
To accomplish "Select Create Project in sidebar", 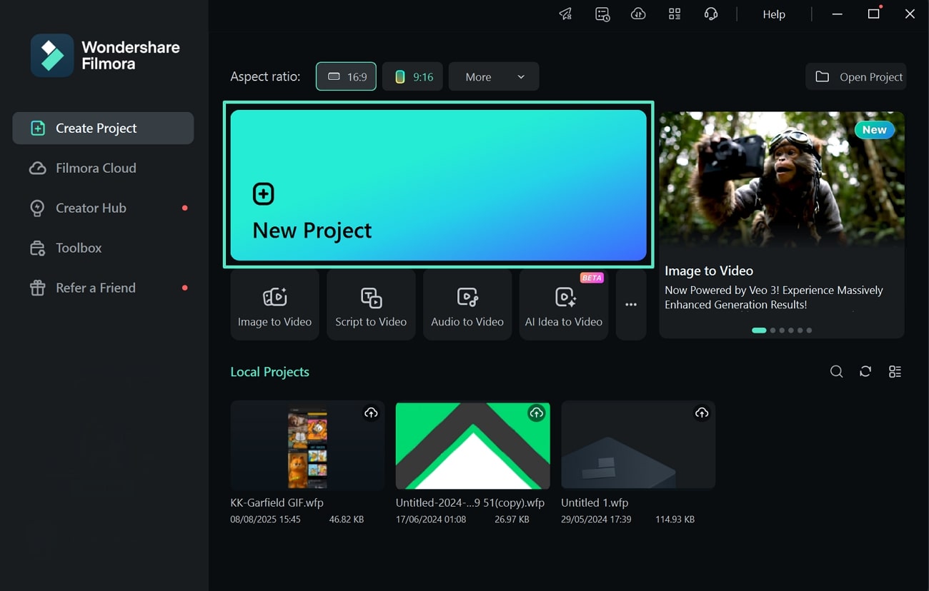I will (x=103, y=128).
